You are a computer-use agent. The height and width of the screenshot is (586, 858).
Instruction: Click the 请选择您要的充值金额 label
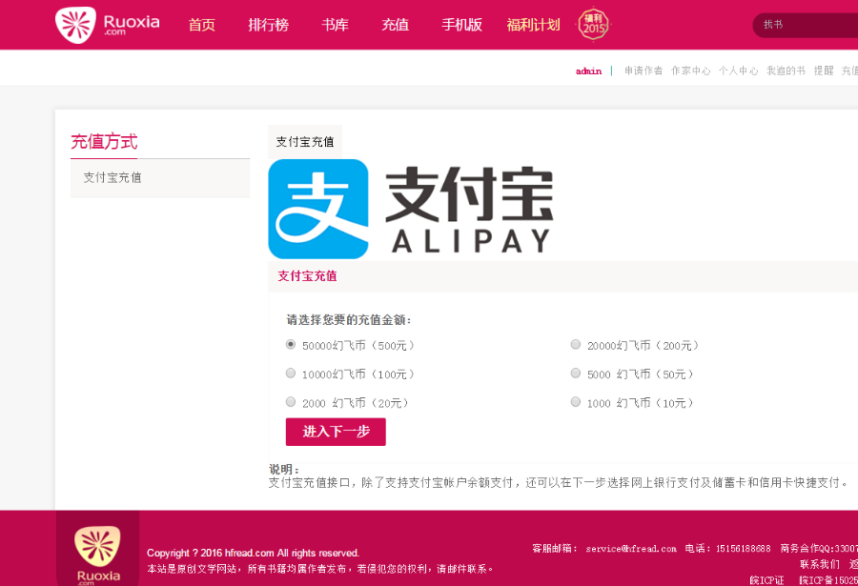coord(349,320)
